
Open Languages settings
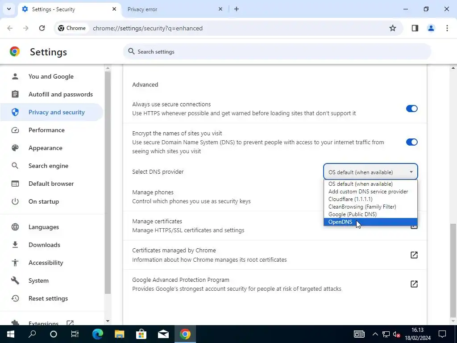[51, 227]
